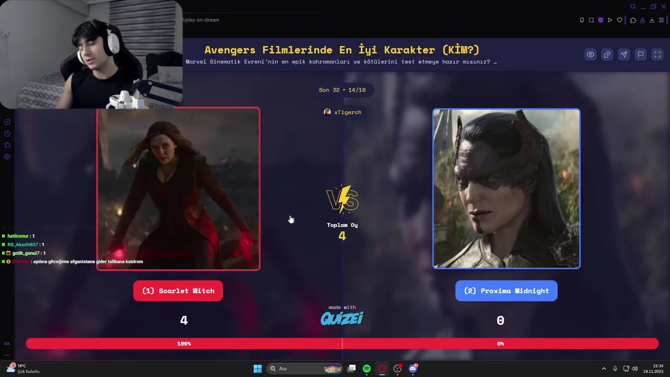Open the Easy Setup sliders icon
This screenshot has height=377, width=670.
(661, 20)
